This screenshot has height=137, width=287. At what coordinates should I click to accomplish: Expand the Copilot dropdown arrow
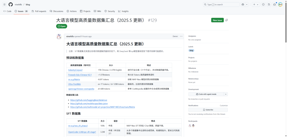(247, 4)
